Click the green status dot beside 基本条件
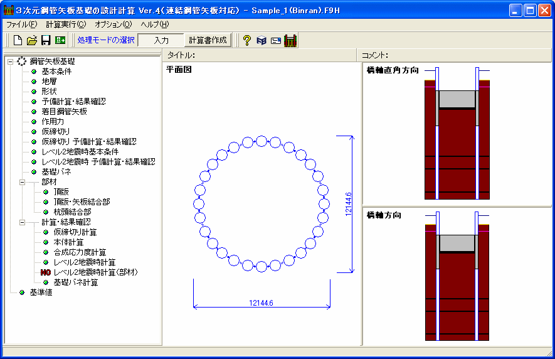 34,72
